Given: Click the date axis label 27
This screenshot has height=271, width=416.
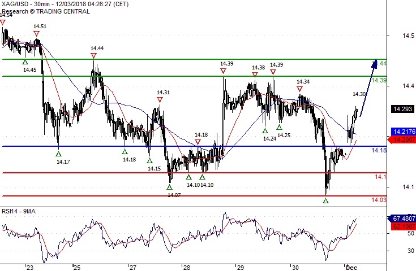Looking at the screenshot, I should coord(132,268).
